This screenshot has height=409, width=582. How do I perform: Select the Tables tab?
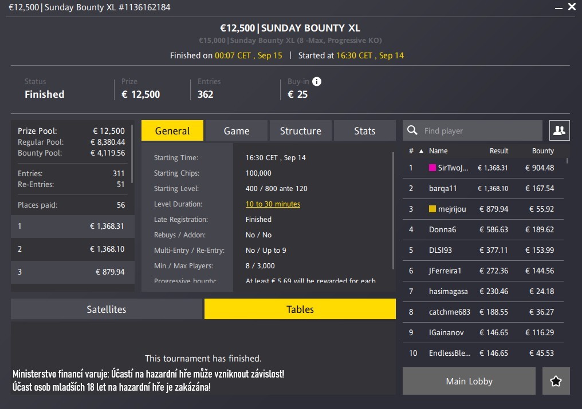[300, 309]
